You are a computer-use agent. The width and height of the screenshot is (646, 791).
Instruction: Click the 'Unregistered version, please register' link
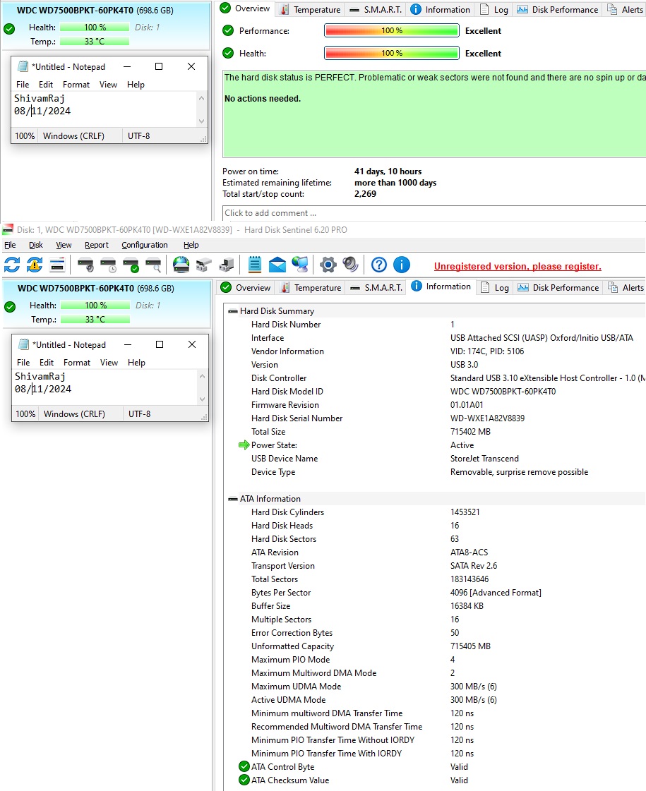point(518,266)
